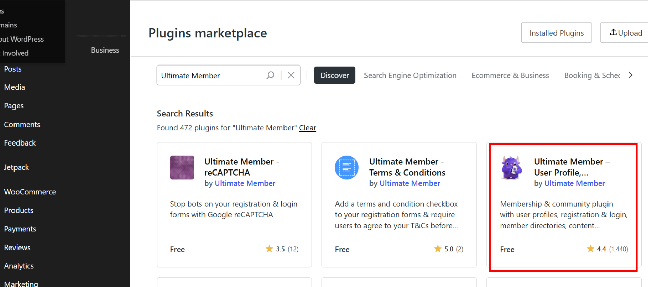Click the purple reCAPTCHA plugin icon
The width and height of the screenshot is (648, 287).
pyautogui.click(x=182, y=167)
